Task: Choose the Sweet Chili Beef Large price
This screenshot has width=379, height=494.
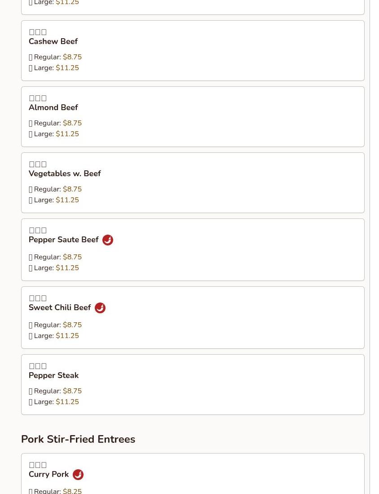Action: [67, 336]
